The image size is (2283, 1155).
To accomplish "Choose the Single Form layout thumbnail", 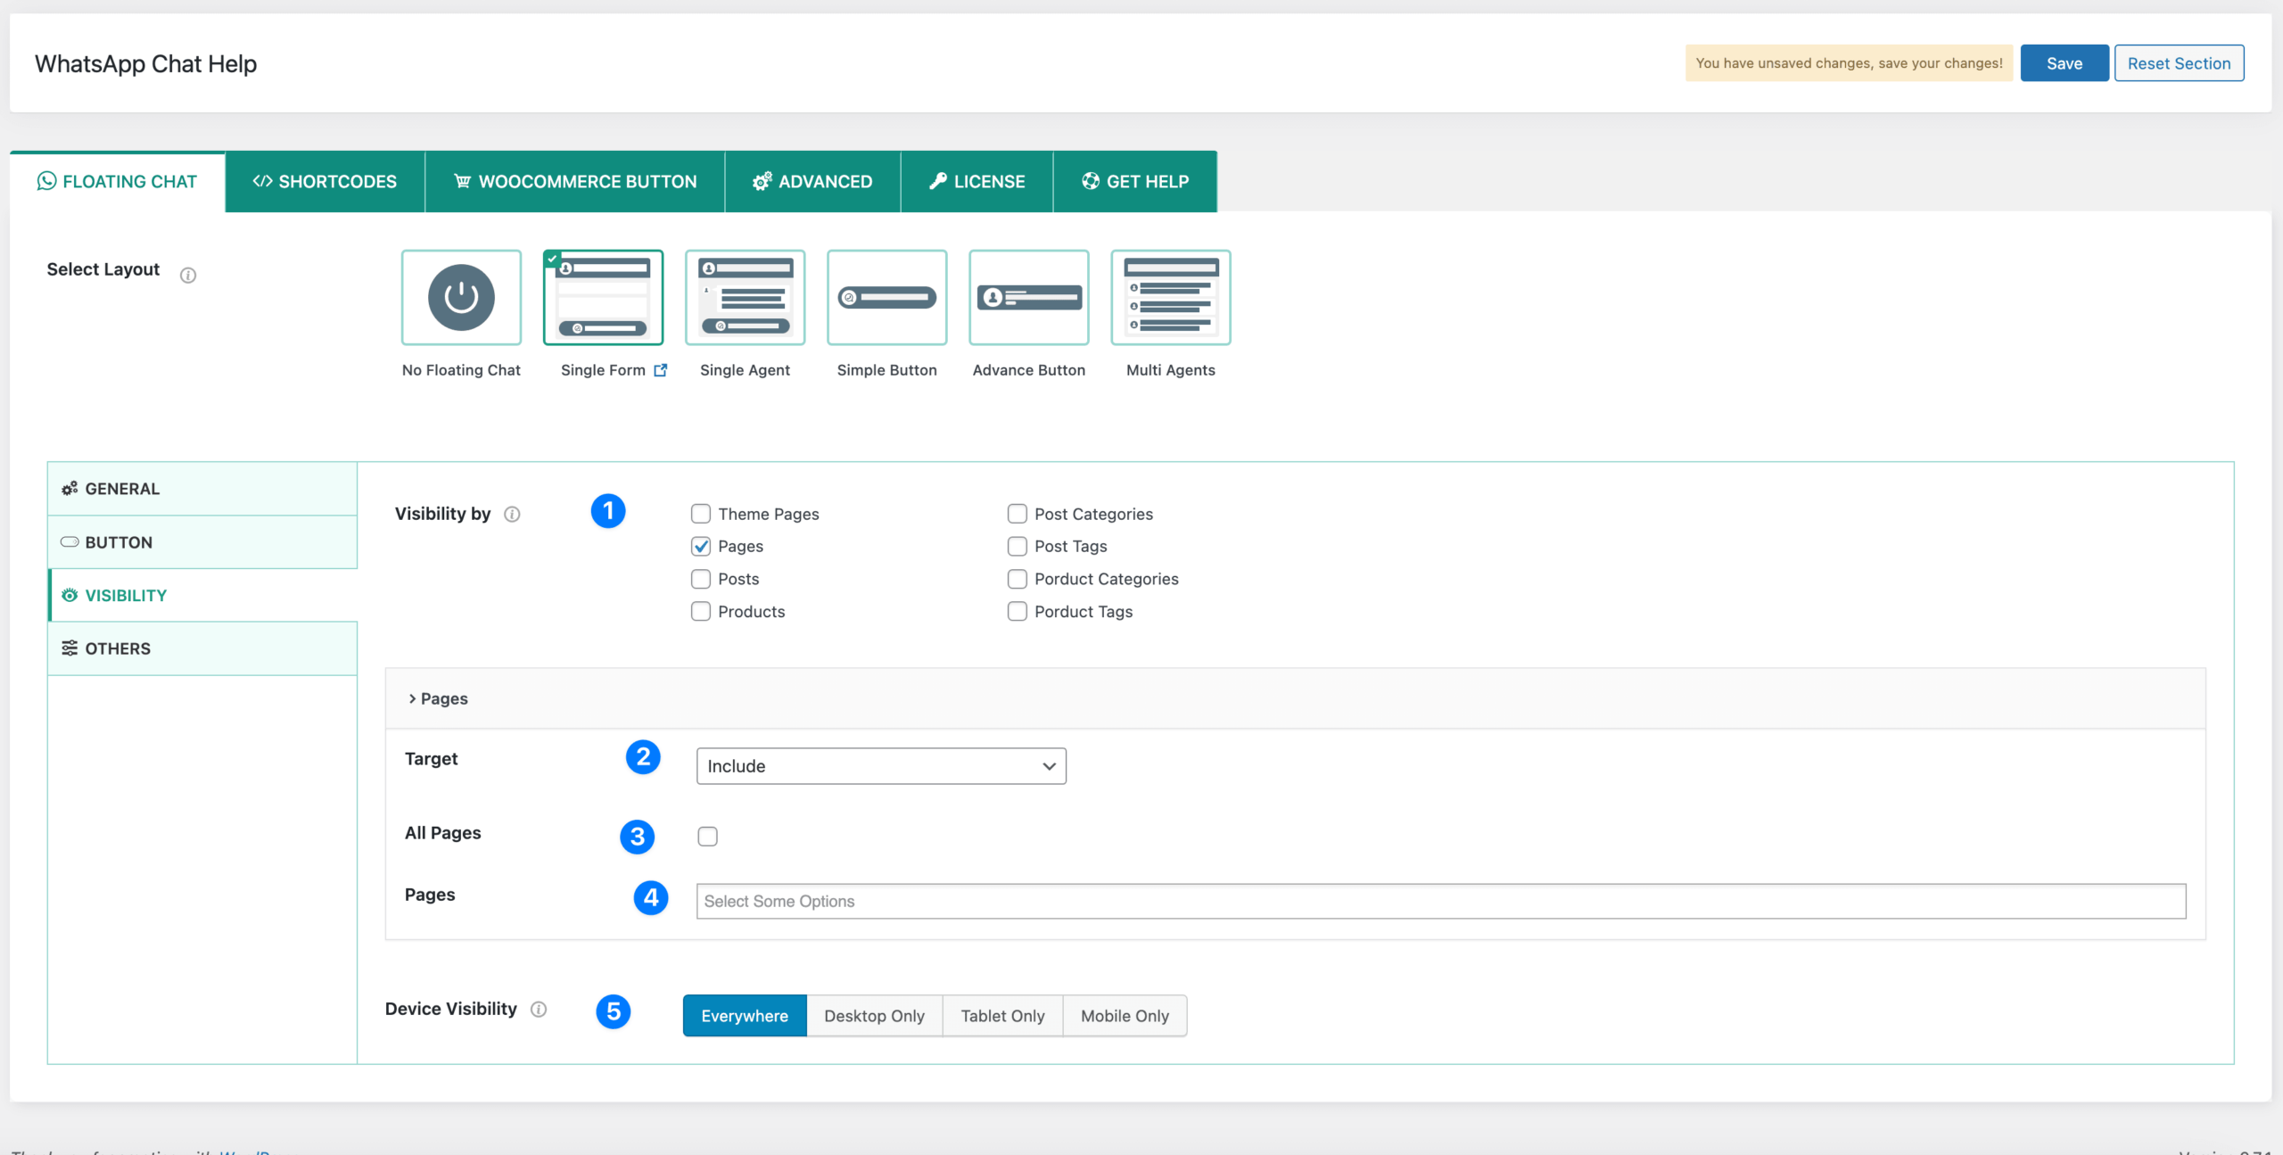I will [x=603, y=297].
